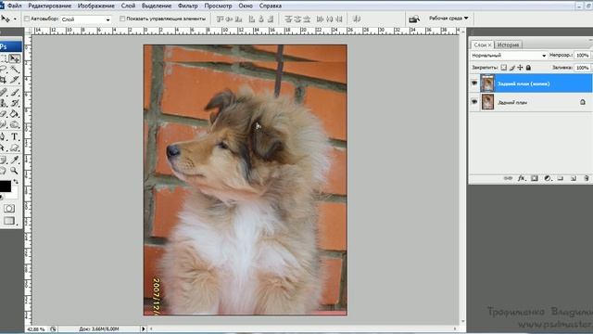Viewport: 593px width, 334px height.
Task: Select the Slice tool
Action: tap(15, 80)
